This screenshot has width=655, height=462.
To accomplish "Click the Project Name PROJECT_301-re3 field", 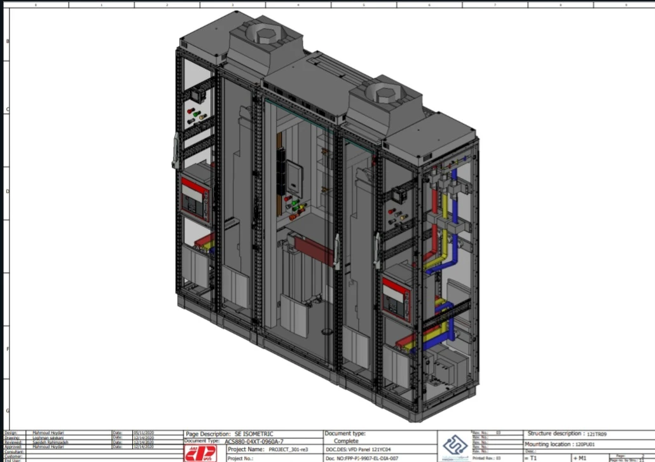I will click(267, 449).
